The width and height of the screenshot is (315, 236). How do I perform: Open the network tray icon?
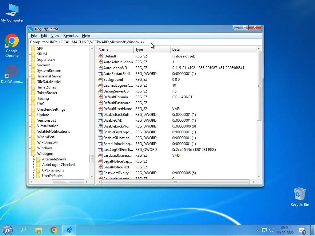click(264, 230)
